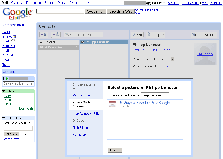Click the Search the Web button
This screenshot has width=223, height=159.
click(121, 11)
